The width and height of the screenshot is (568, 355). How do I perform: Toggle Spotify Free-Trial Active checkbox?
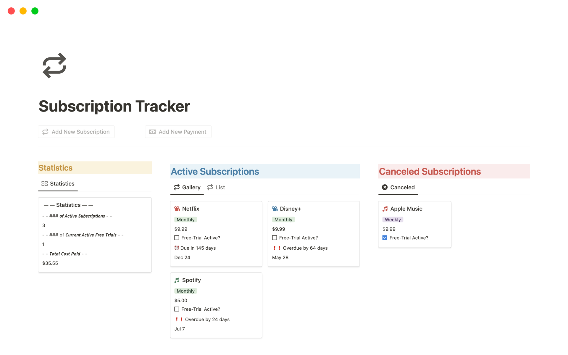tap(177, 309)
